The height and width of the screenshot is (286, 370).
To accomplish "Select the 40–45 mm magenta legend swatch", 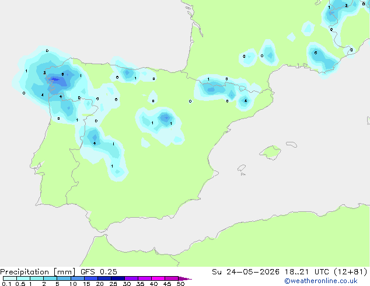I will tap(158, 278).
